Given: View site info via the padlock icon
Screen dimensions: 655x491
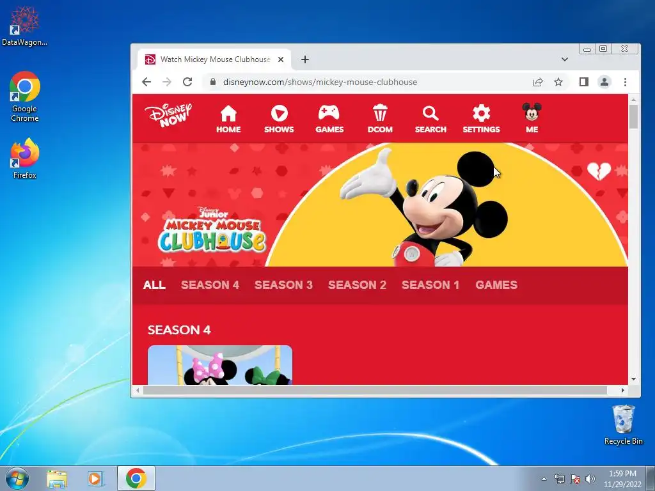Looking at the screenshot, I should pyautogui.click(x=213, y=82).
